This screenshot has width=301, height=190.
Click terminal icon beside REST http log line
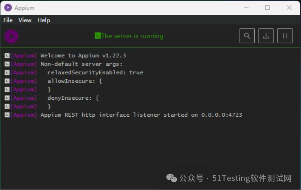pos(7,115)
